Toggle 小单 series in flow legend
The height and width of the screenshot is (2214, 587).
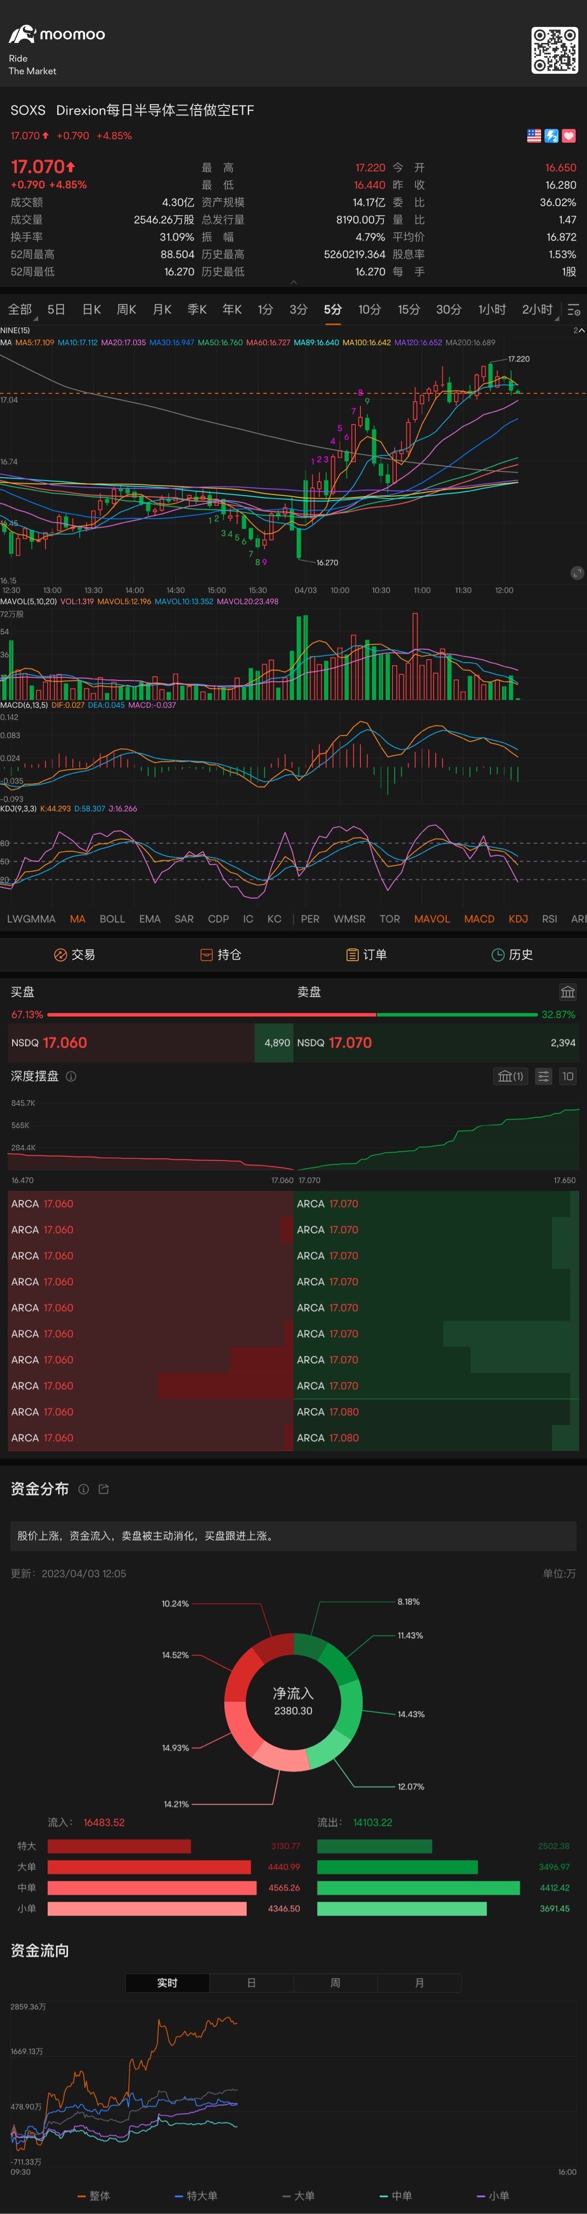(493, 2196)
